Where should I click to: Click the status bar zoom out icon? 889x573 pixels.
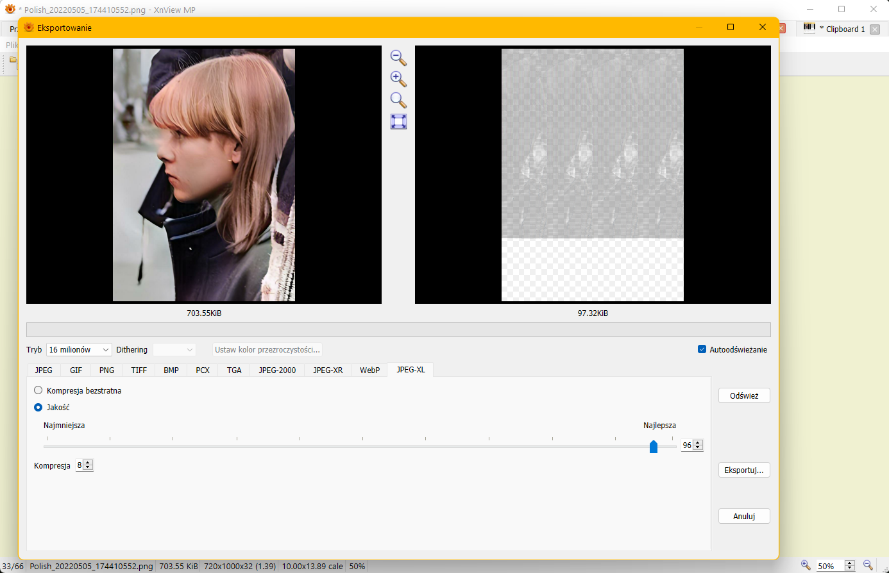click(x=868, y=565)
